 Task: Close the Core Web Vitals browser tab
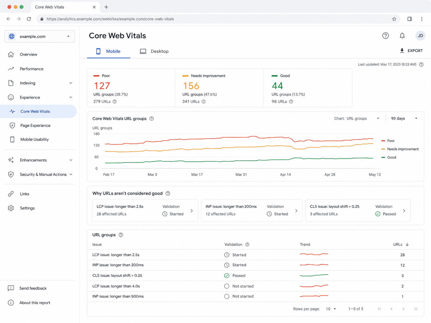coord(94,7)
